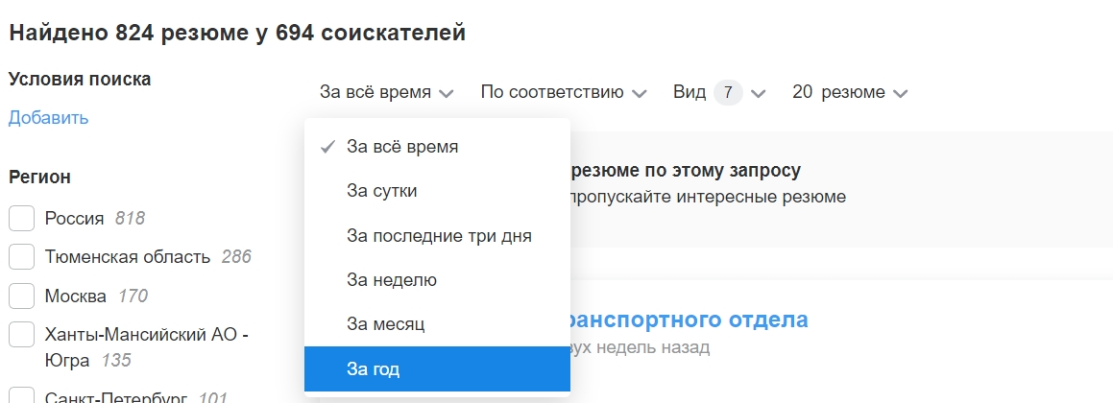Click the Тюменская область count '286'
This screenshot has height=403, width=1113.
pos(236,257)
